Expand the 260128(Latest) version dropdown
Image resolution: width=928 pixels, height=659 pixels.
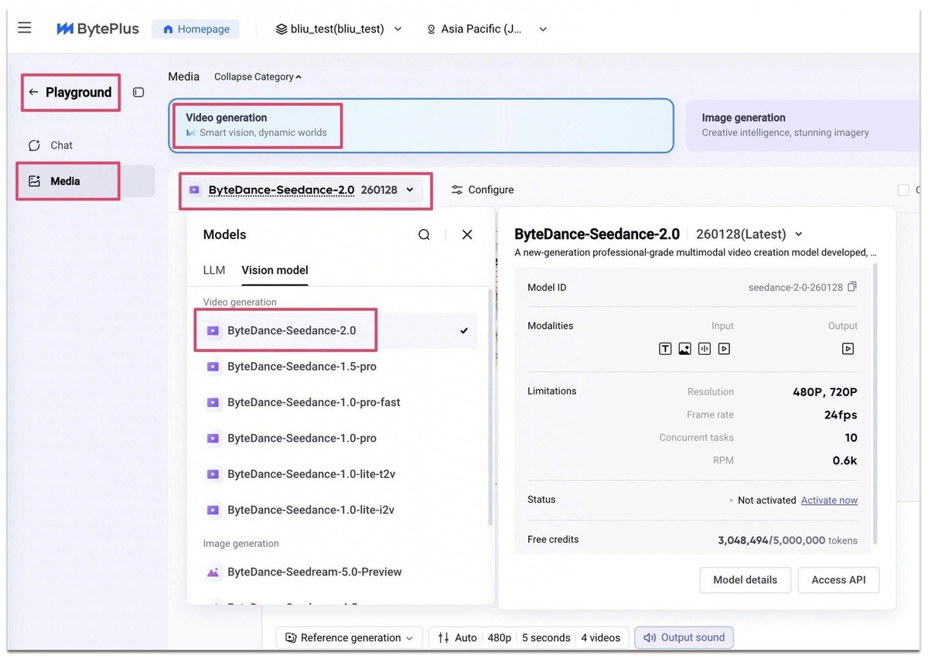pos(799,234)
